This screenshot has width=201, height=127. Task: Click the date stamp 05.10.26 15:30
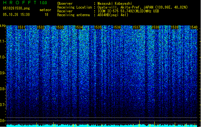pyautogui.click(x=16, y=15)
